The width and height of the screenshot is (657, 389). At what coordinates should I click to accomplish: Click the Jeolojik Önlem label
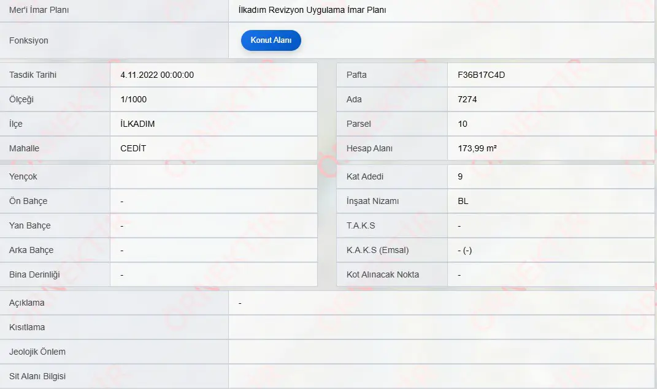pos(37,352)
